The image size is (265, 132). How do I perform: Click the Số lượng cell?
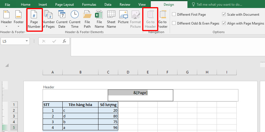click(x=108, y=105)
